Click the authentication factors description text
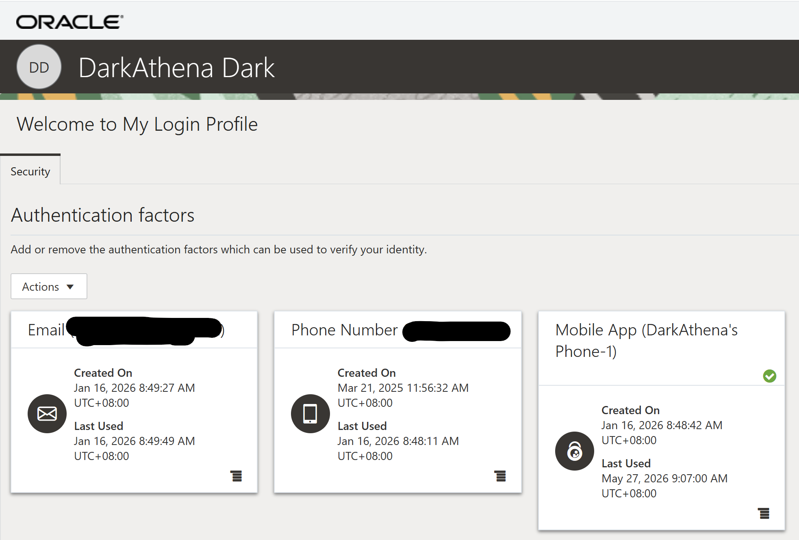Viewport: 799px width, 540px height. tap(219, 249)
